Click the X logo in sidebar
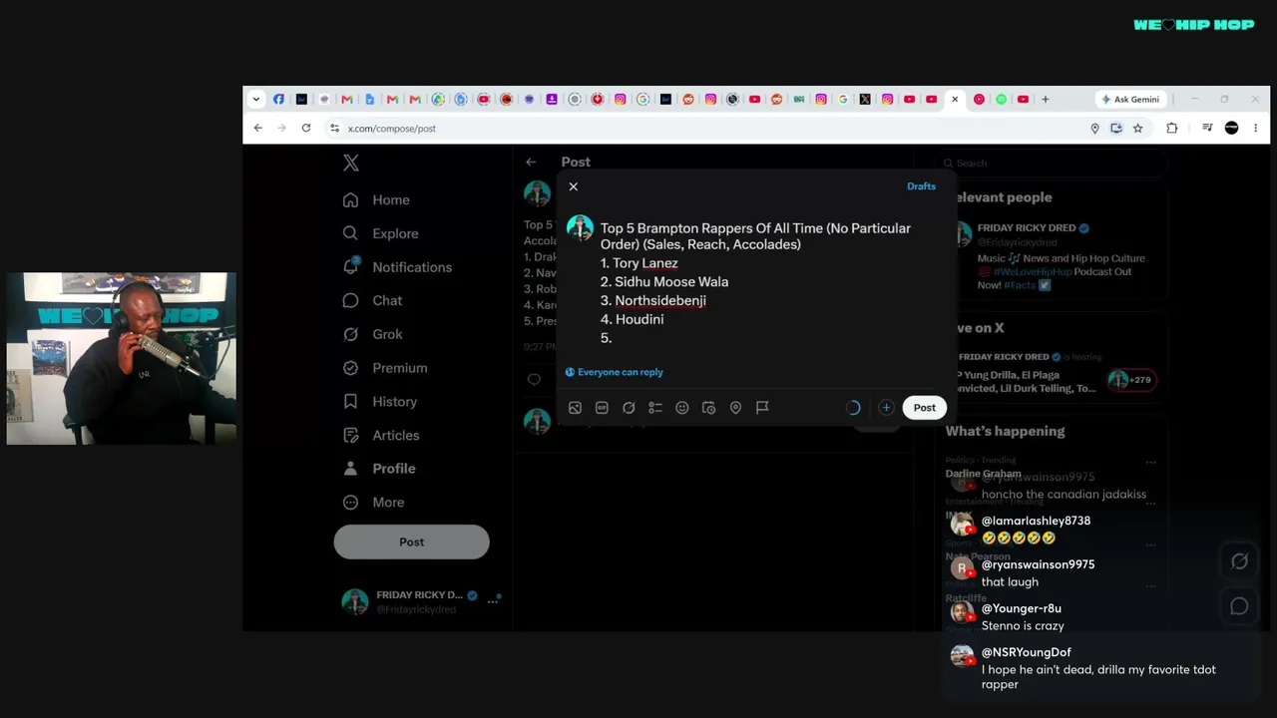The image size is (1277, 718). [351, 163]
